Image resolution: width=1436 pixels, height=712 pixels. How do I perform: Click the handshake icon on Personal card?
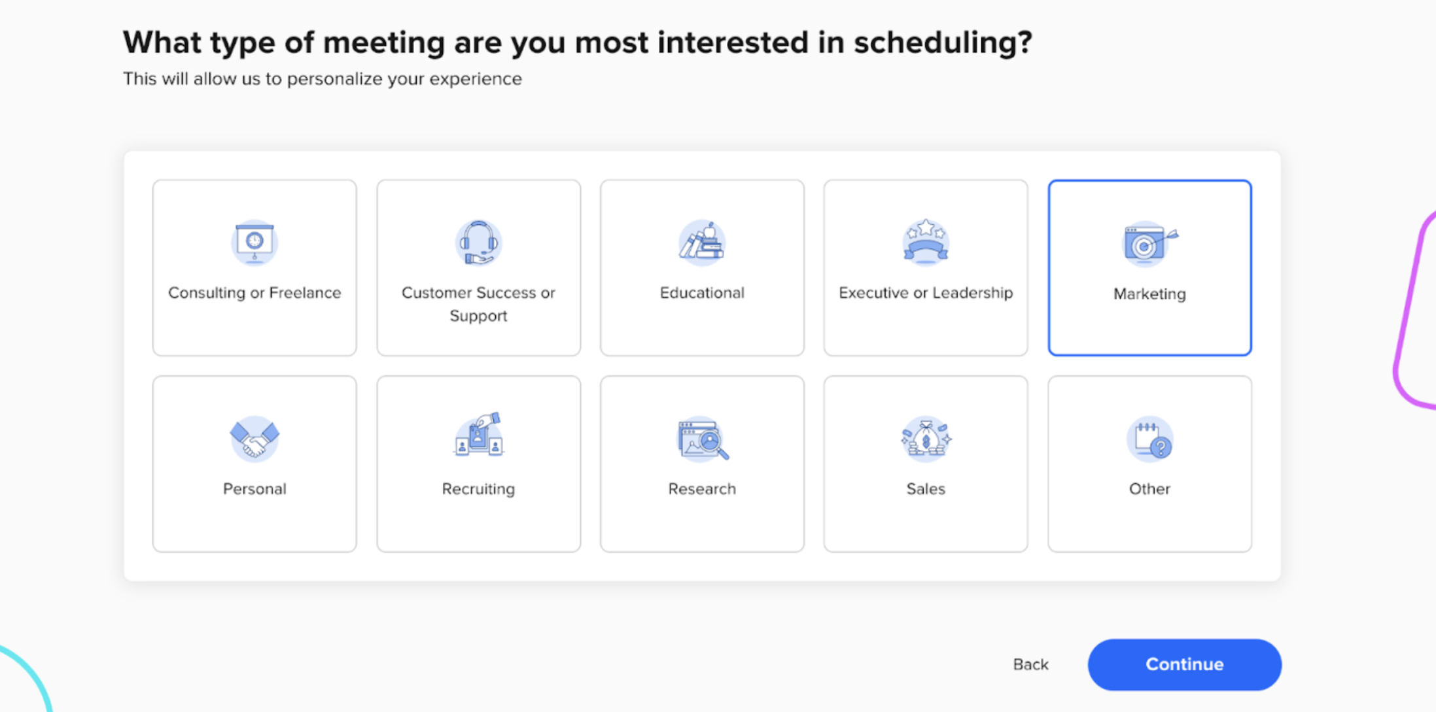tap(254, 439)
